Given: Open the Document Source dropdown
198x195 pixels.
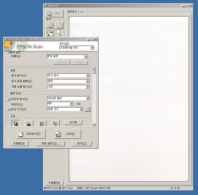Looking at the screenshot, I should [87, 81].
